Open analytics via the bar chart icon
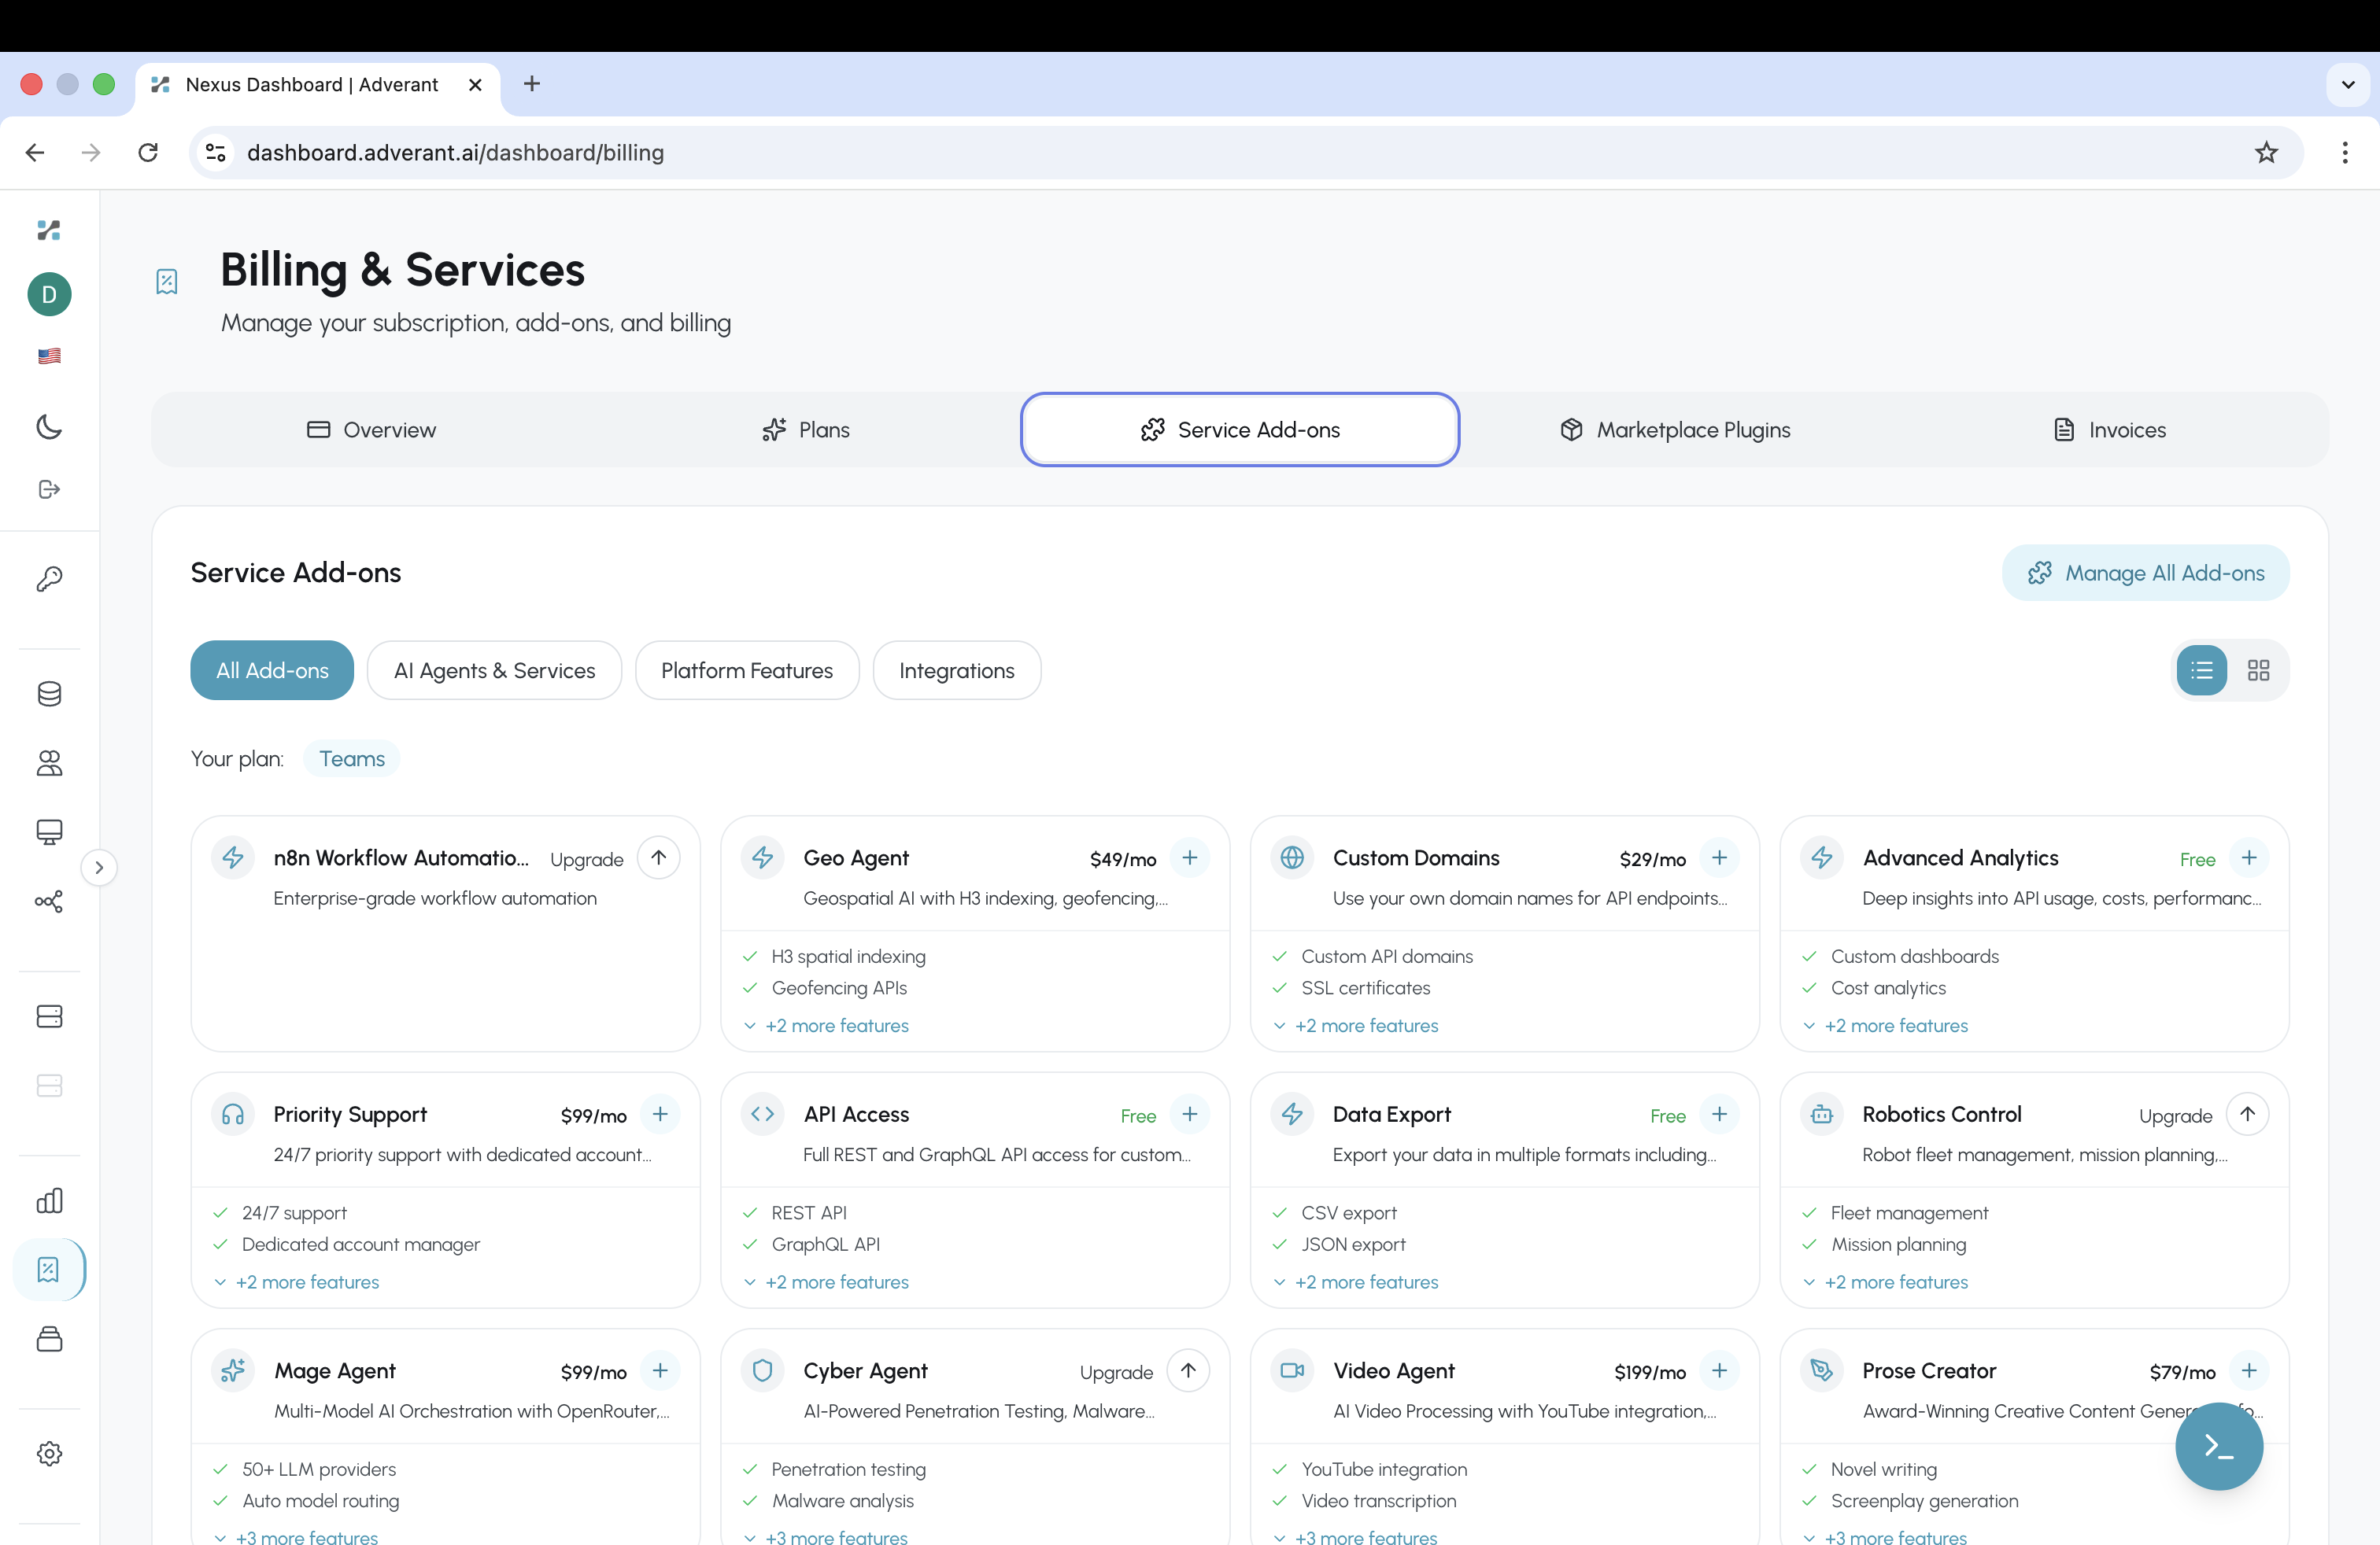This screenshot has height=1545, width=2380. point(49,1200)
